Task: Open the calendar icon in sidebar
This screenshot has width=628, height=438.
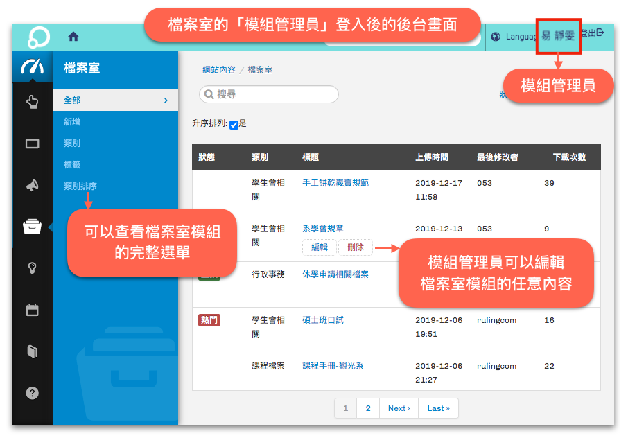Action: pos(33,310)
